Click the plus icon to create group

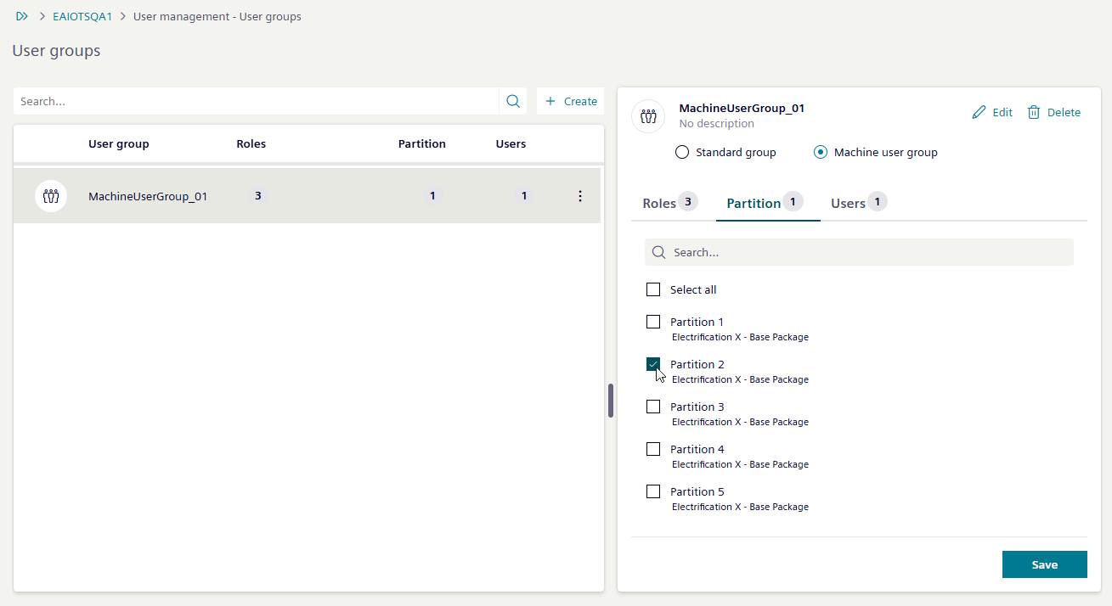pos(550,101)
